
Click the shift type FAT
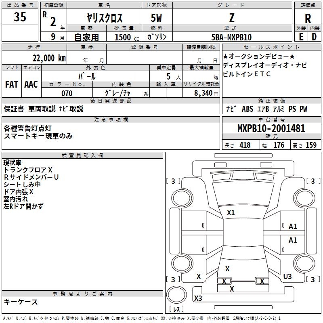12,84
